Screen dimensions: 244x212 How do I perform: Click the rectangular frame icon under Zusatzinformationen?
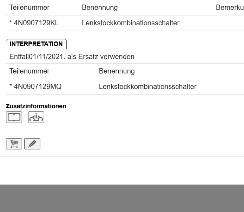(14, 117)
